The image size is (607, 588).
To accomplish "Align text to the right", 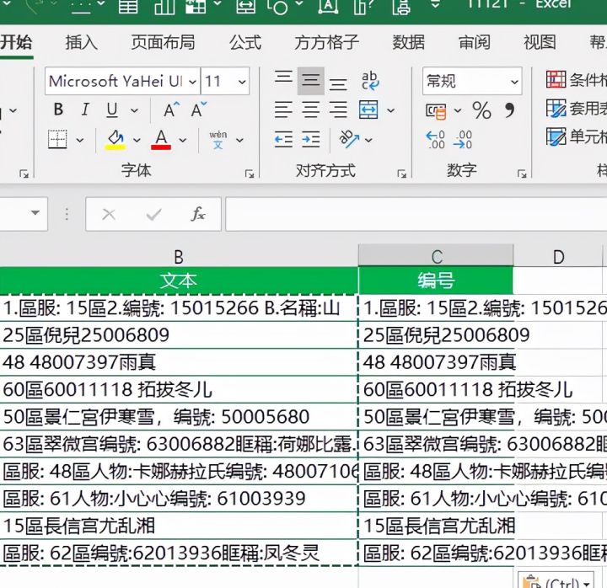I will click(x=338, y=110).
